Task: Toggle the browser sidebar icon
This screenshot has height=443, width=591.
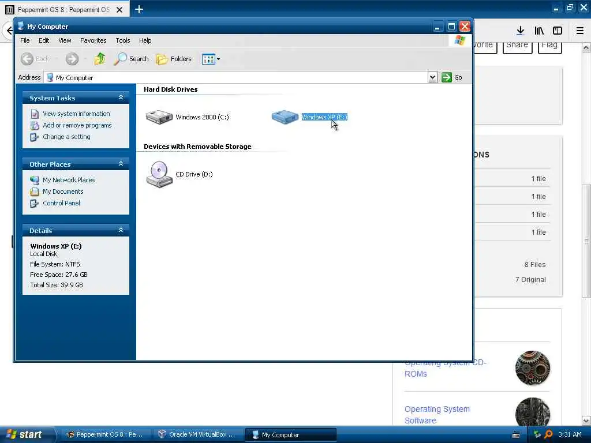Action: [x=558, y=31]
